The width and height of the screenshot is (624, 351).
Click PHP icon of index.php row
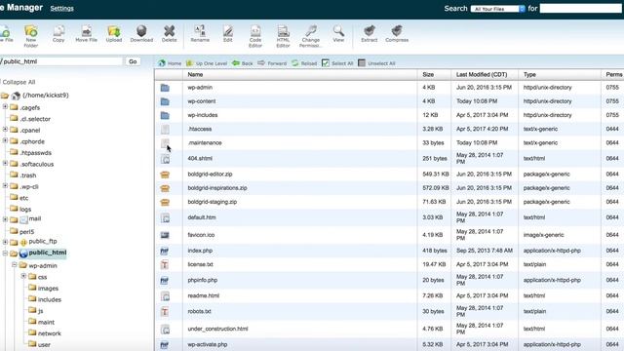(165, 252)
